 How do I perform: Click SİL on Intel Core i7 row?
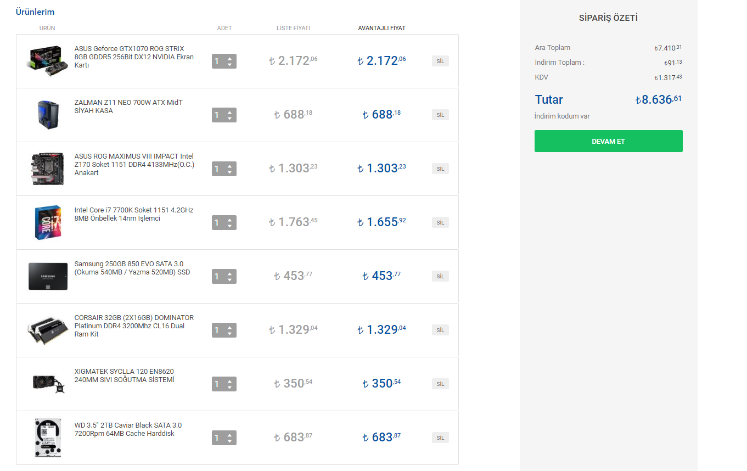click(440, 222)
